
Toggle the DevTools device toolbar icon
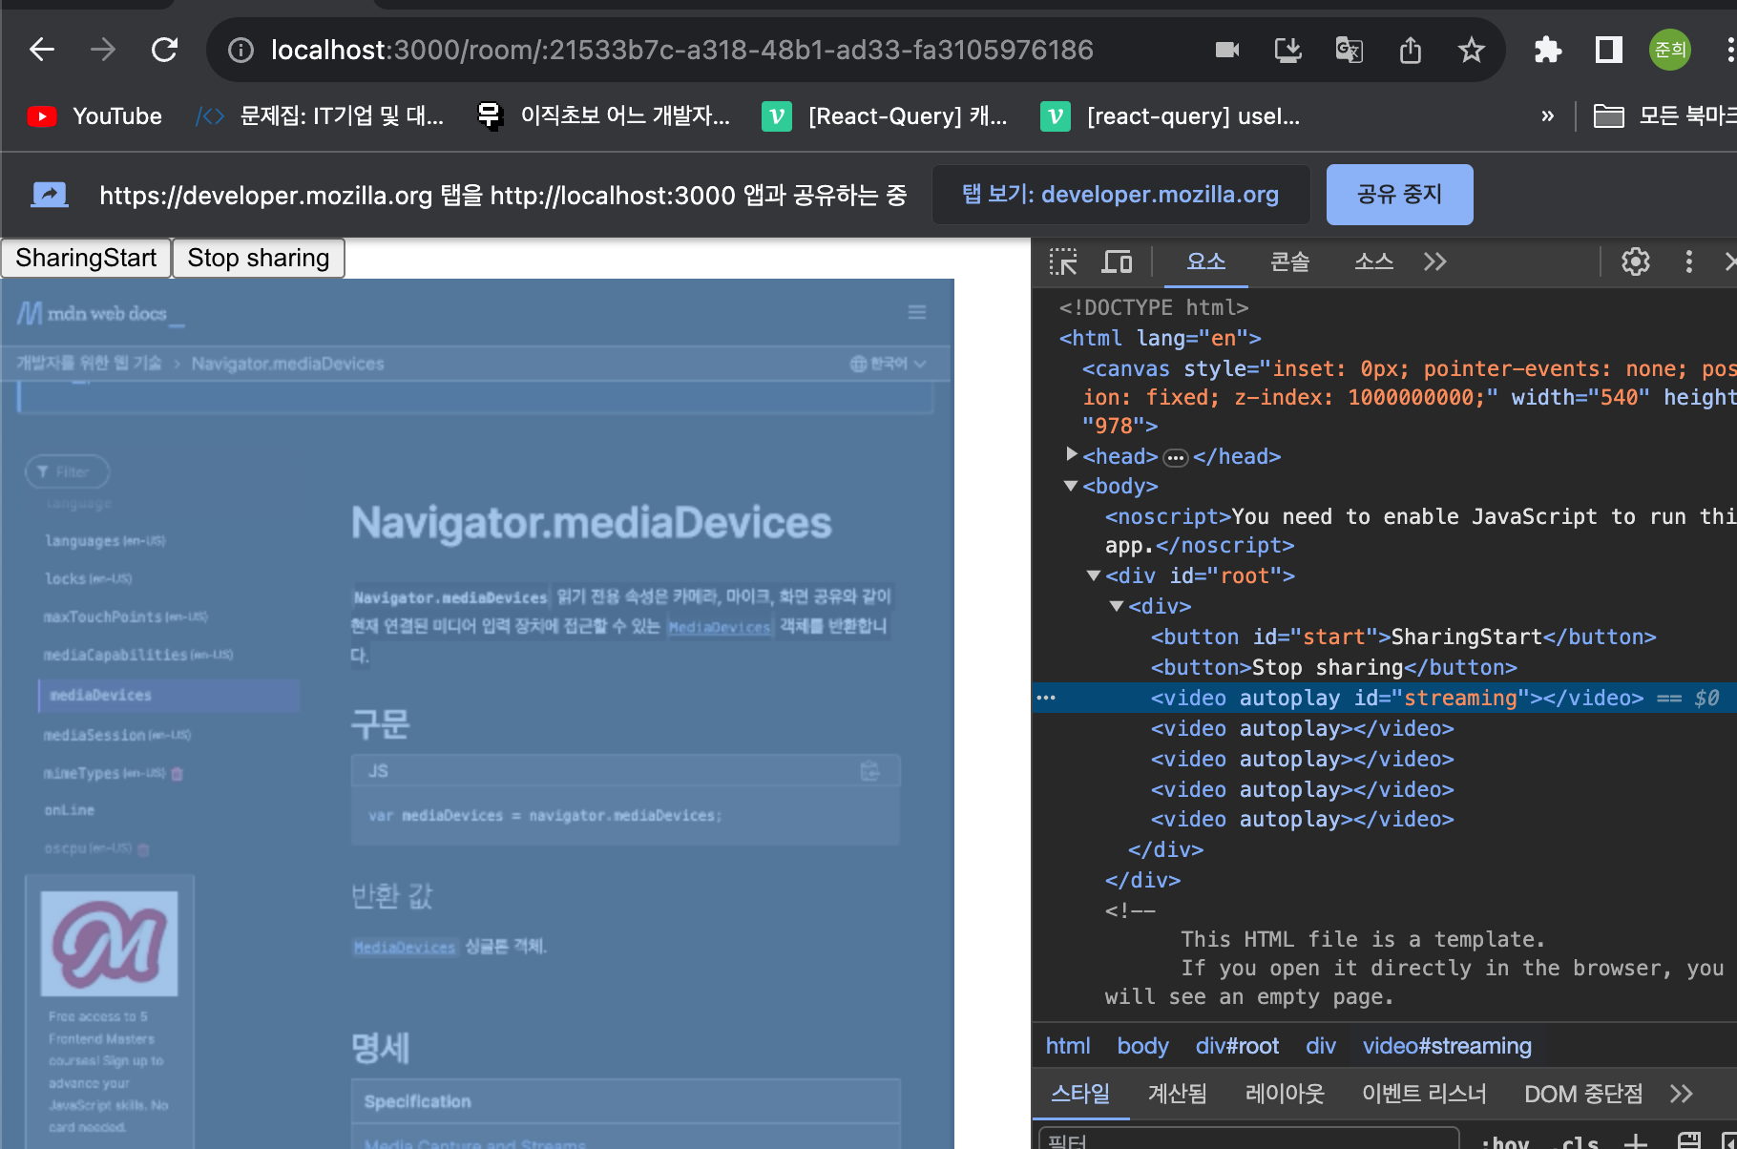point(1117,261)
